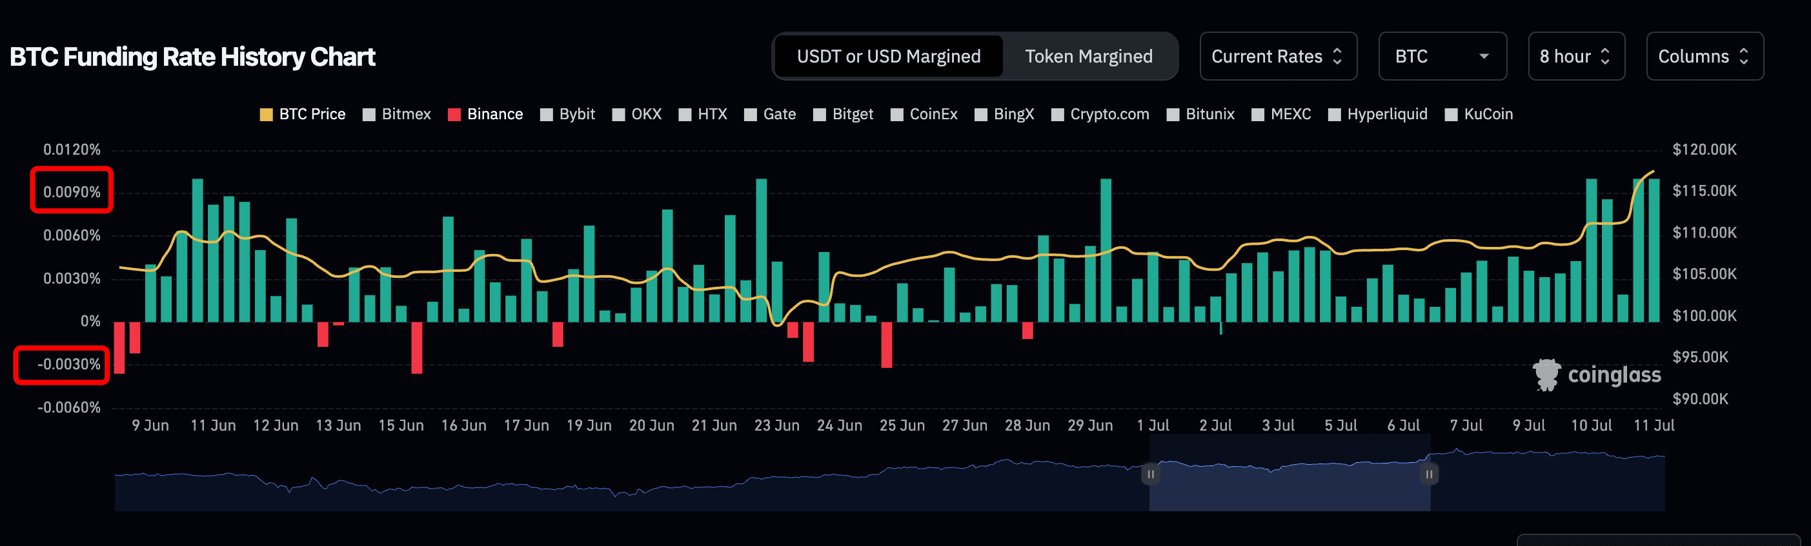The width and height of the screenshot is (1811, 546).
Task: Enable BingX legend series
Action: 1005,114
